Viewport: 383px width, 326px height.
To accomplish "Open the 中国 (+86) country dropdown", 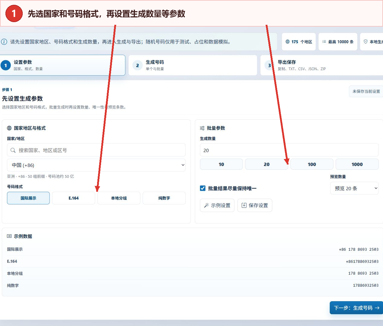I will coord(96,165).
